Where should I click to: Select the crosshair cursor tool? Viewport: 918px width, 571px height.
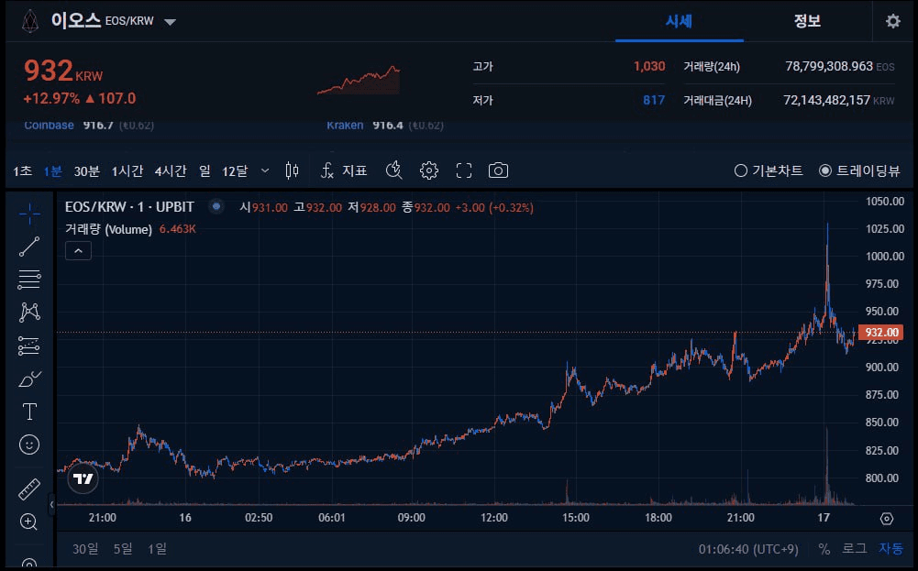coord(29,214)
